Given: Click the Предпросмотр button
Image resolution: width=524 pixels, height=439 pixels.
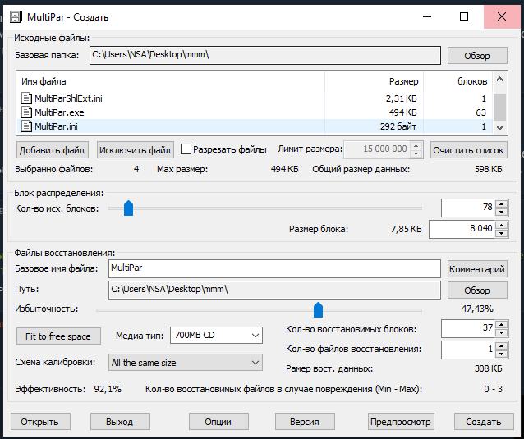Looking at the screenshot, I should [x=401, y=422].
